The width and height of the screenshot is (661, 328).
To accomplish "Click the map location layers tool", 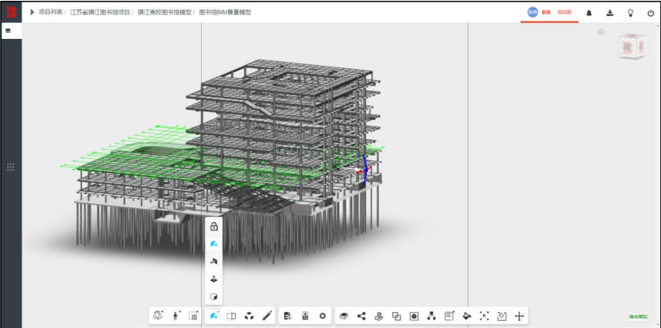I will [x=379, y=316].
